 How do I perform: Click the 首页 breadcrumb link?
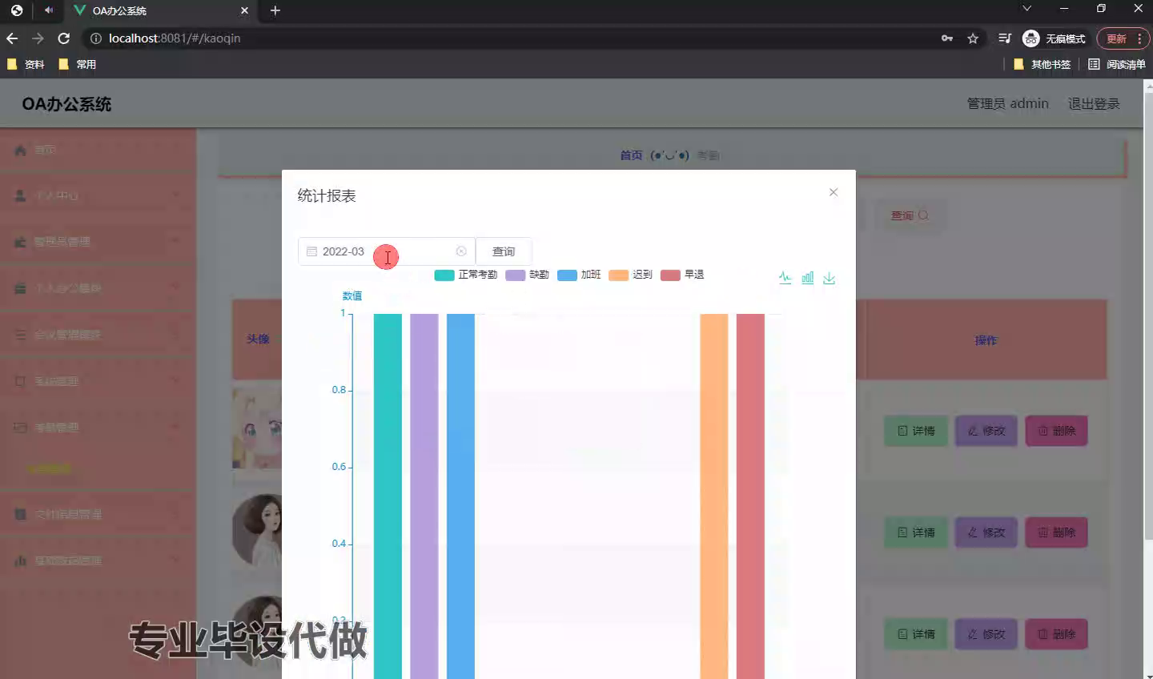(x=631, y=155)
